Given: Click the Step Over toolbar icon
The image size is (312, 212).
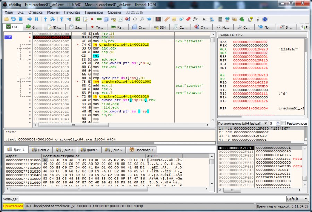Looking at the screenshot, I should click(53, 19).
